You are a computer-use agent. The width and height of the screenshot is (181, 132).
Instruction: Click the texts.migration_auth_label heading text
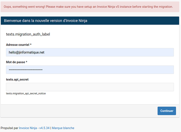point(28,34)
